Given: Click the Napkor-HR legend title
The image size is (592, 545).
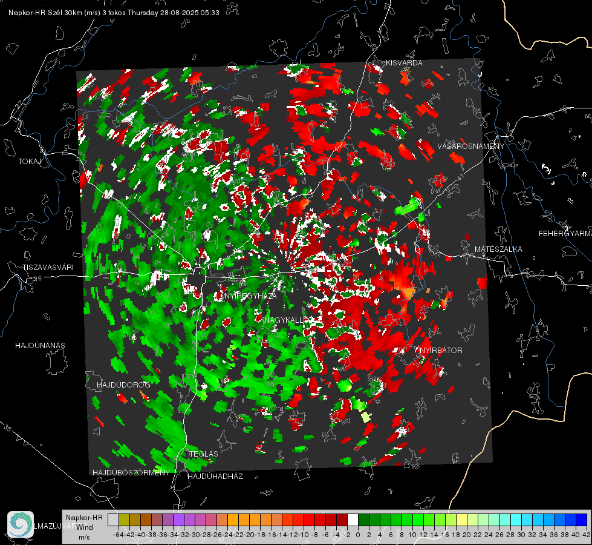Looking at the screenshot, I should pyautogui.click(x=84, y=518).
